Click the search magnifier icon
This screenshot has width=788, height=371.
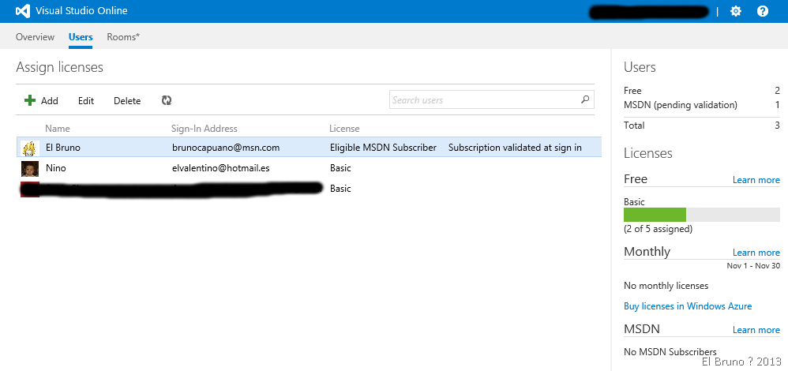585,100
